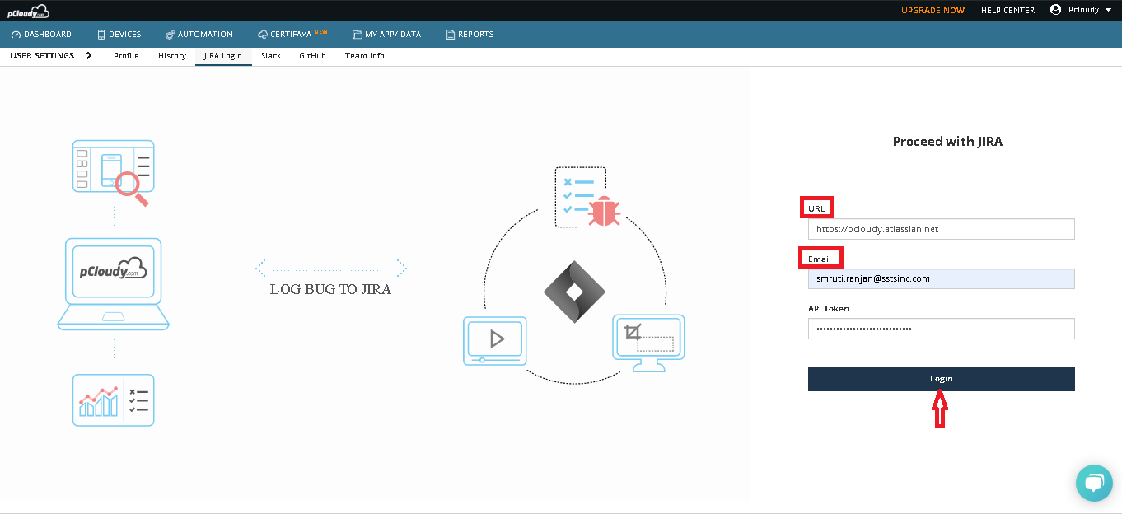Click the Automation gears icon

pyautogui.click(x=170, y=35)
